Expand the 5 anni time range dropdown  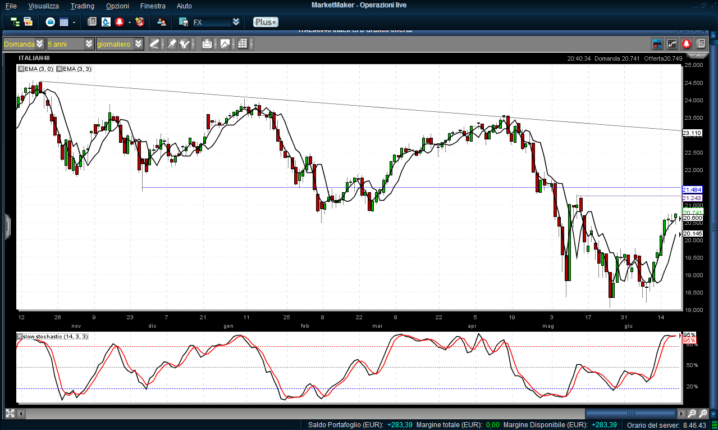[x=89, y=44]
